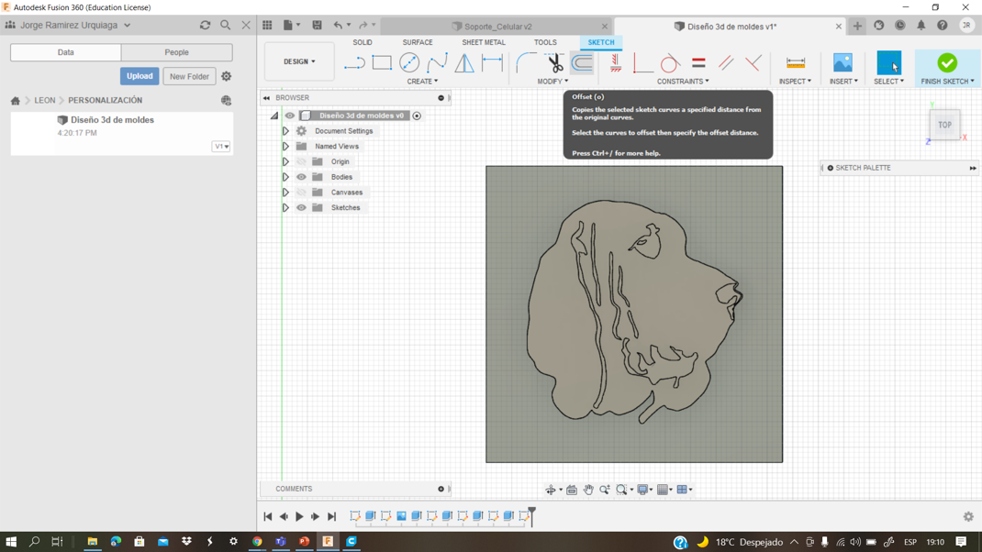The image size is (982, 552).
Task: Show the Origin folder using eye icon
Action: [x=301, y=161]
